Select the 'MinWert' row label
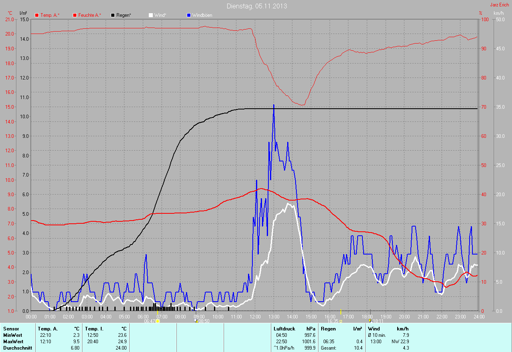This screenshot has height=352, width=512. click(13, 335)
